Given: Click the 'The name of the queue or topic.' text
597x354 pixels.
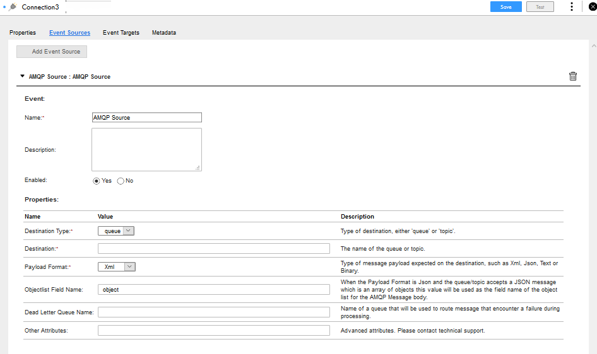Looking at the screenshot, I should click(x=382, y=249).
